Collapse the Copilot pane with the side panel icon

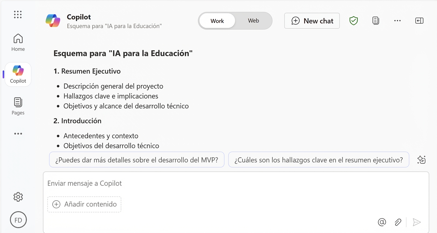point(419,20)
